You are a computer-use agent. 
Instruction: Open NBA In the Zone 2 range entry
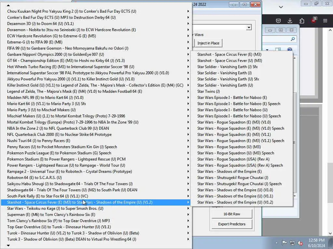[96, 128]
